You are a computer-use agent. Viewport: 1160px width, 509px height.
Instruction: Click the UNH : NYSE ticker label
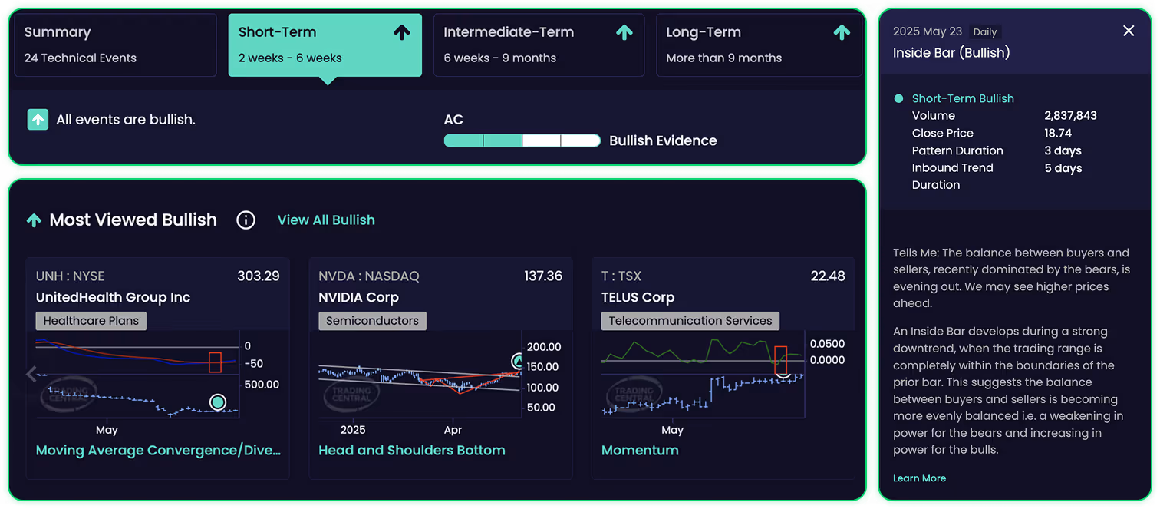[70, 276]
